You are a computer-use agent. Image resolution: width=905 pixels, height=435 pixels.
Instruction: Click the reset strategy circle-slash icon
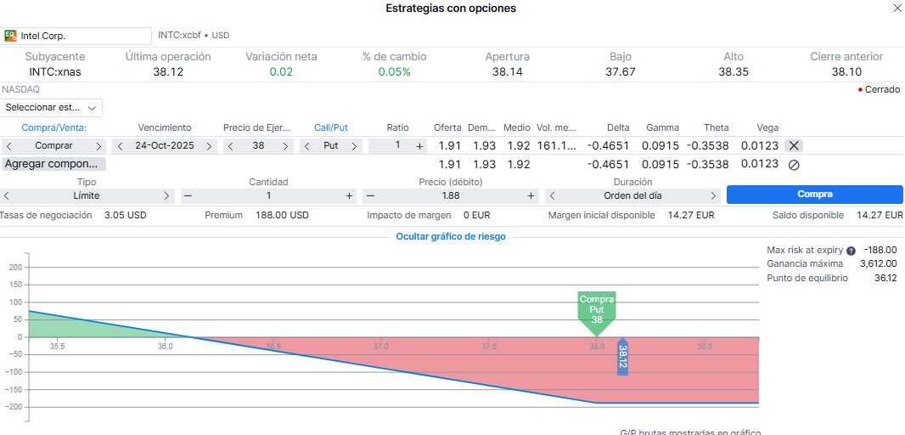click(794, 165)
